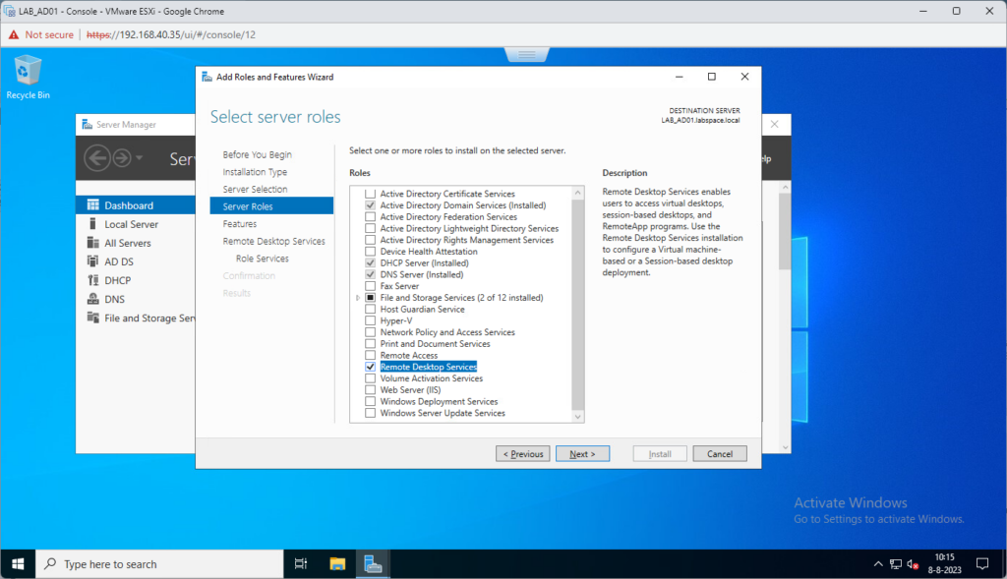The height and width of the screenshot is (579, 1007).
Task: Open DNS in Server Manager sidebar
Action: pyautogui.click(x=136, y=299)
